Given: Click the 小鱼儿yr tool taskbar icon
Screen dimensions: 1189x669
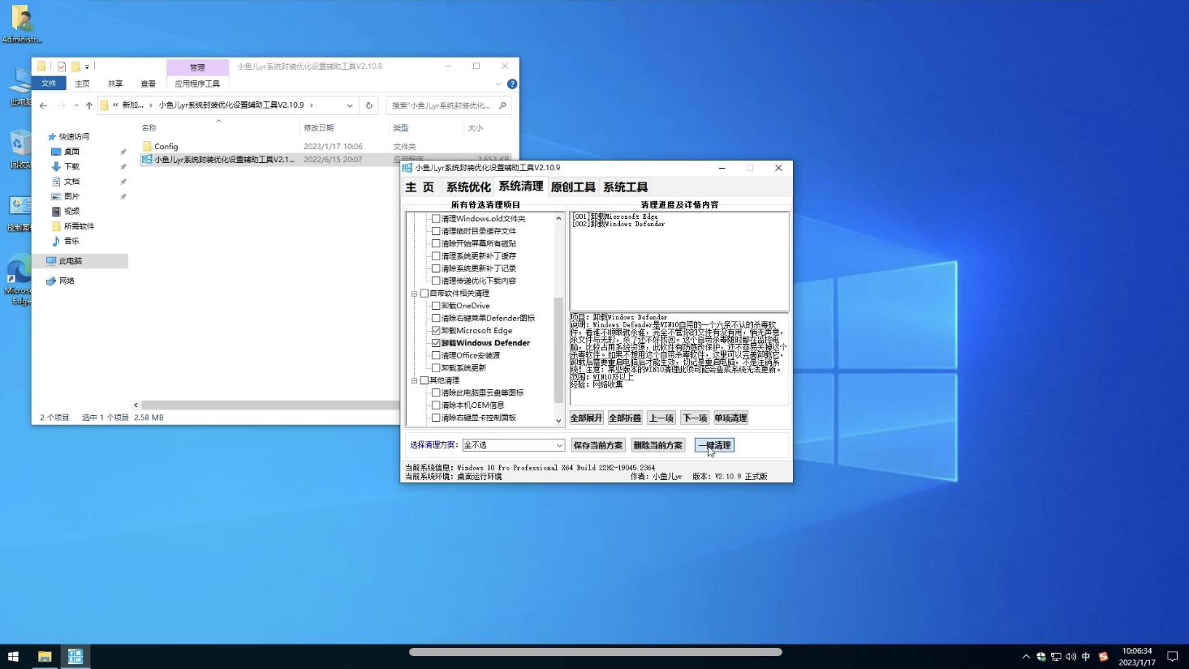Looking at the screenshot, I should coord(75,656).
